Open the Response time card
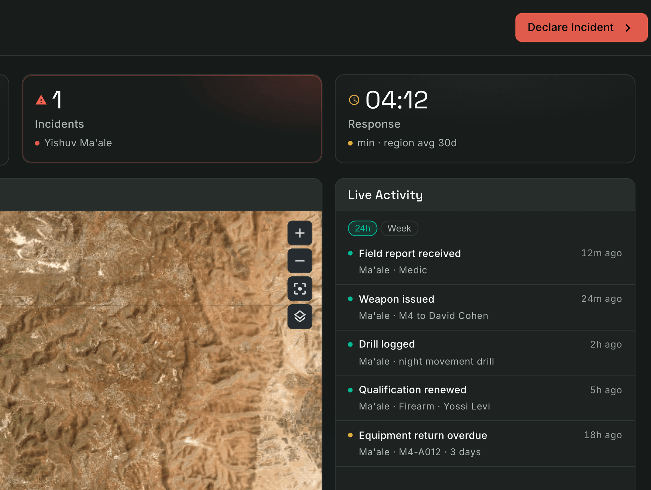651x490 pixels. [485, 119]
